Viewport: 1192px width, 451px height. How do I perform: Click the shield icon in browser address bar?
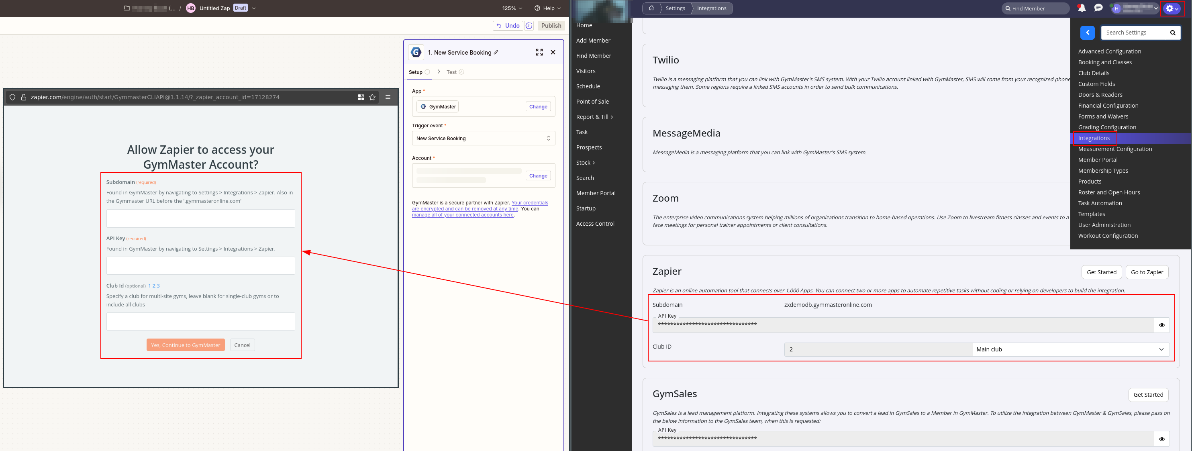12,97
